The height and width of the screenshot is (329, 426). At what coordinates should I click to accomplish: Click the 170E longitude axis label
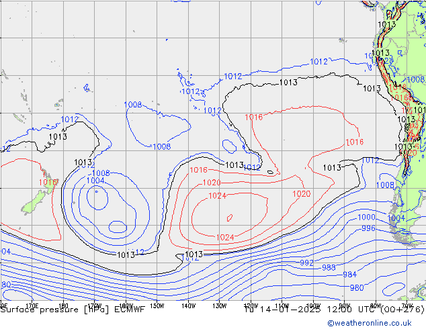[32, 306]
